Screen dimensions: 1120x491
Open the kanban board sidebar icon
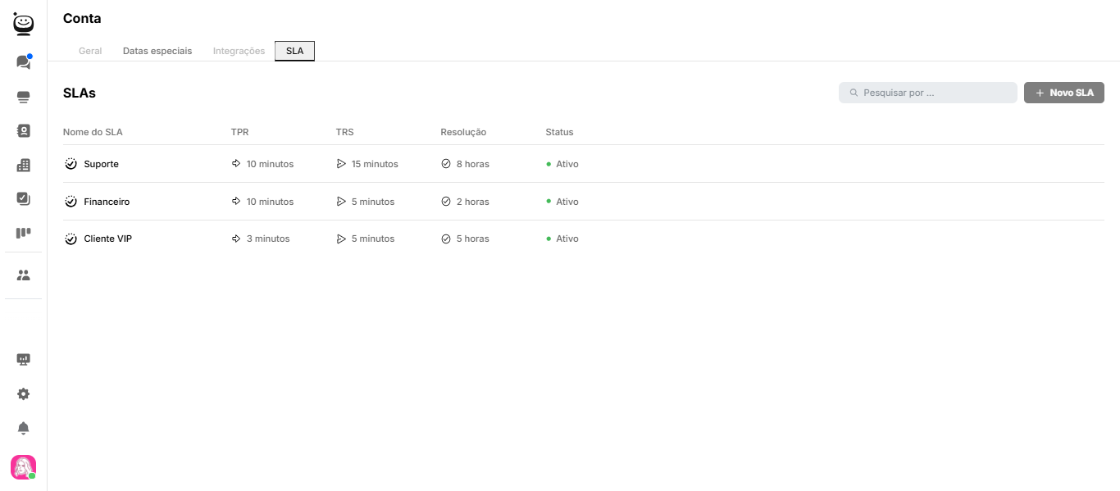pyautogui.click(x=23, y=233)
